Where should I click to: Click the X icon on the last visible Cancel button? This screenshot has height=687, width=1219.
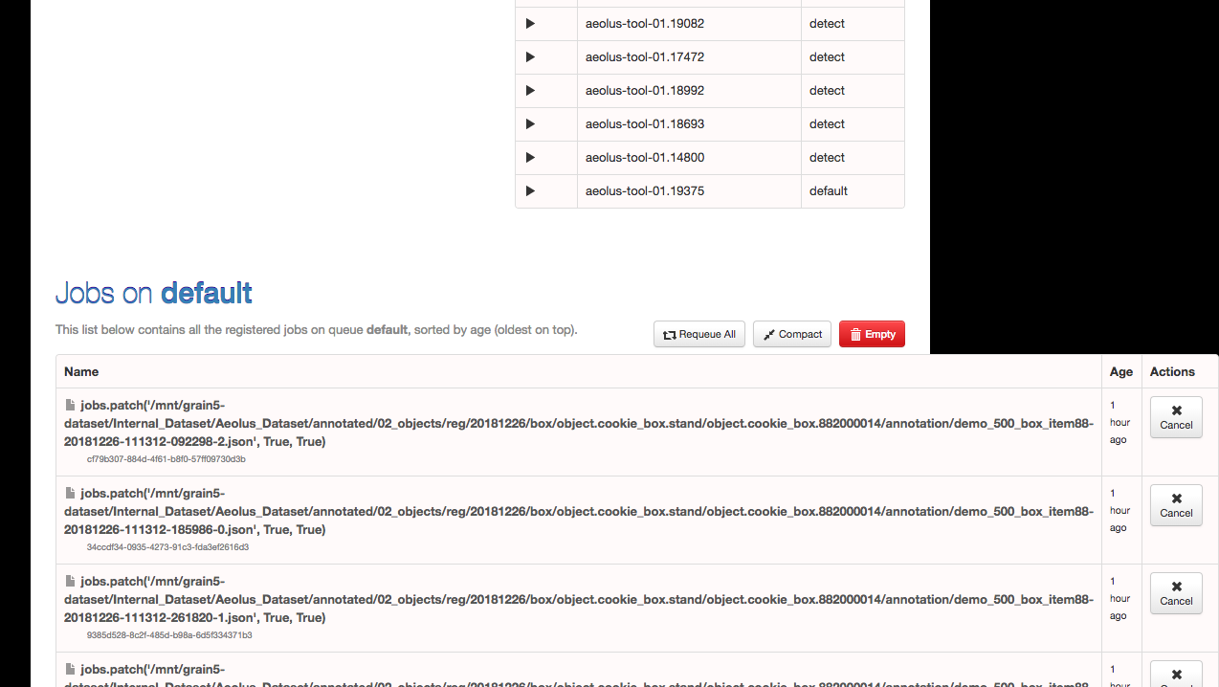coord(1175,676)
